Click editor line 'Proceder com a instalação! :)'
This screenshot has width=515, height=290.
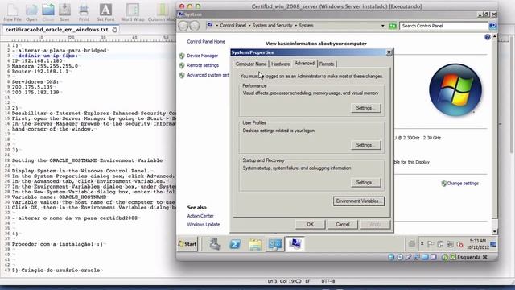pyautogui.click(x=57, y=244)
